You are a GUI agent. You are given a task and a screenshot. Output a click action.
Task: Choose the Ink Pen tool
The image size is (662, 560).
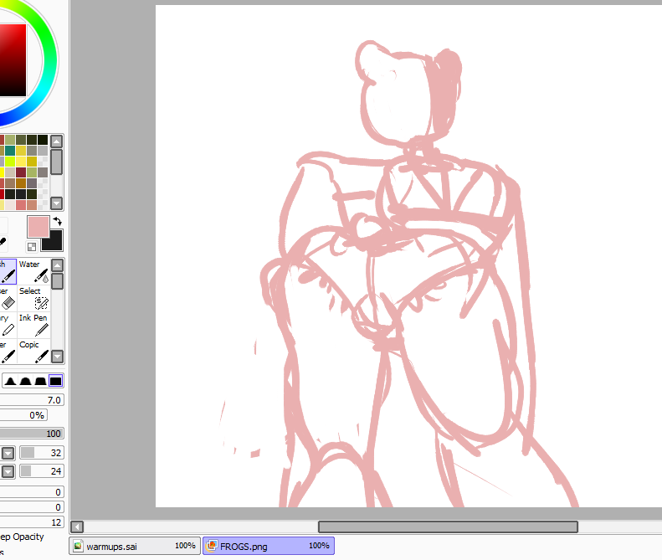point(33,325)
